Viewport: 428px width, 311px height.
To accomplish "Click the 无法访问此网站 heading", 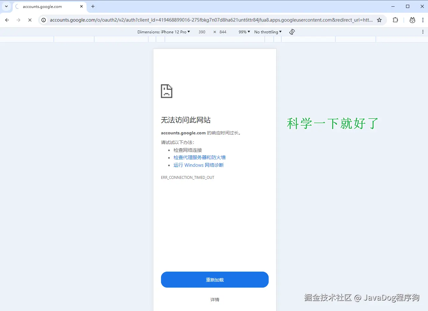I will tap(186, 120).
